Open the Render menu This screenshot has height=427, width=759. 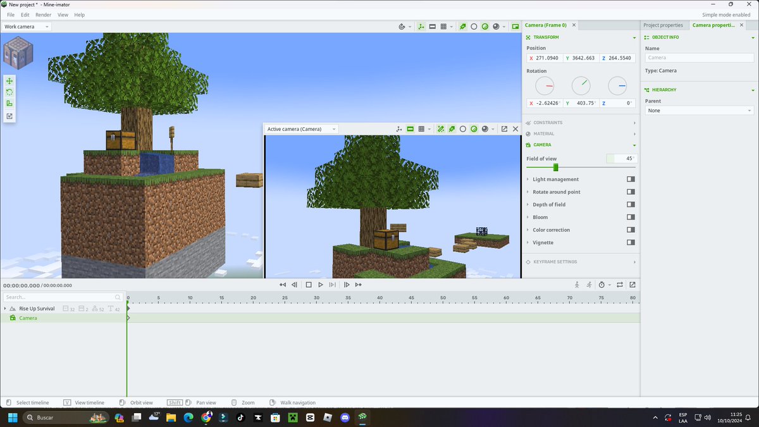[x=43, y=15]
